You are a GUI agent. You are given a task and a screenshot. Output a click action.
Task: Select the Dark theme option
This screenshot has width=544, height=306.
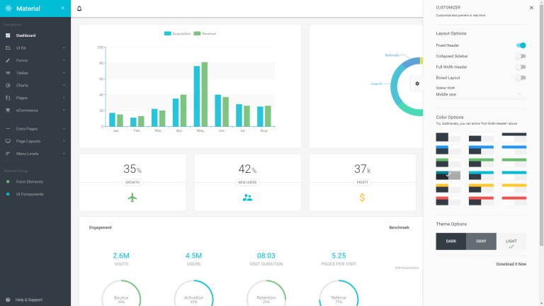450,242
